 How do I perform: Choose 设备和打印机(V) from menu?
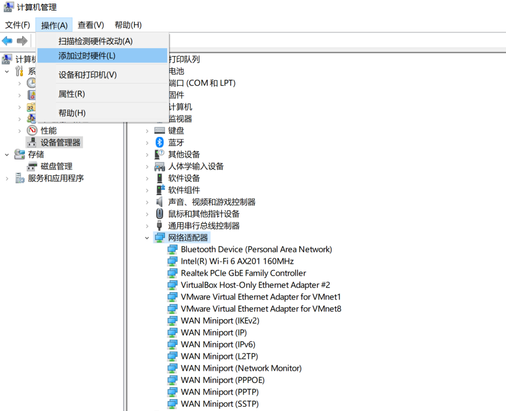(103, 75)
